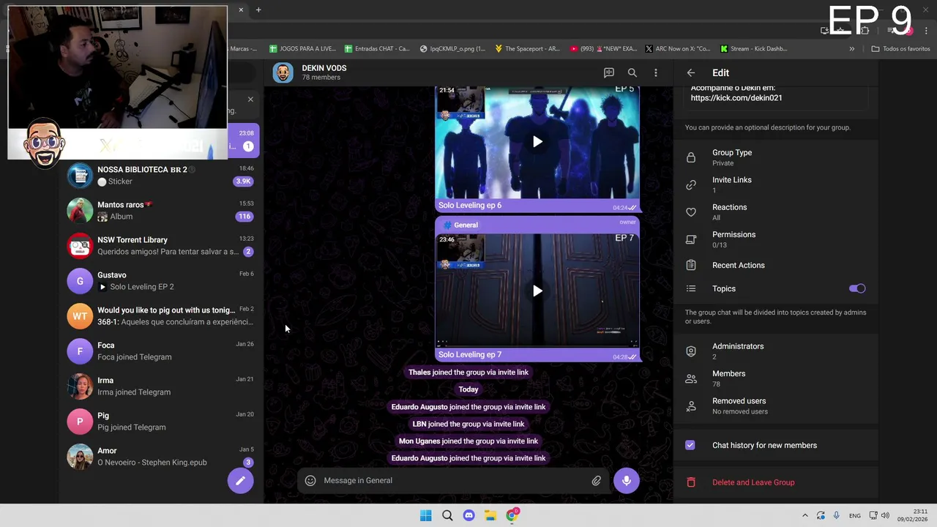The image size is (937, 527).
Task: Open Group Type setting
Action: pos(776,157)
